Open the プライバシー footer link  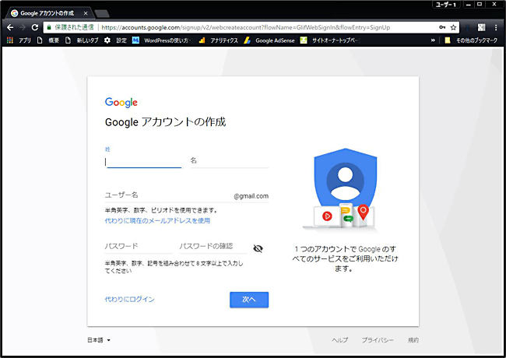click(x=378, y=340)
